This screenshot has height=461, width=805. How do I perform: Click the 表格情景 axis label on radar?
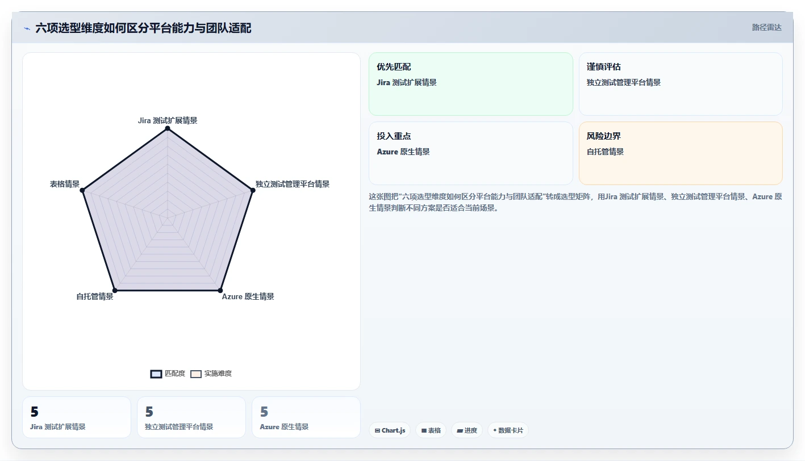(x=65, y=184)
